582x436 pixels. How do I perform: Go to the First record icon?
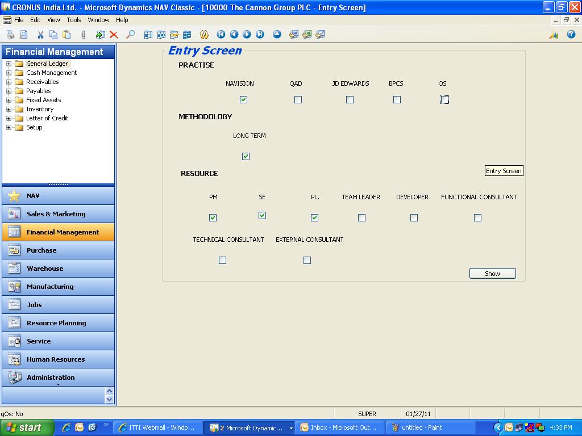pos(221,35)
